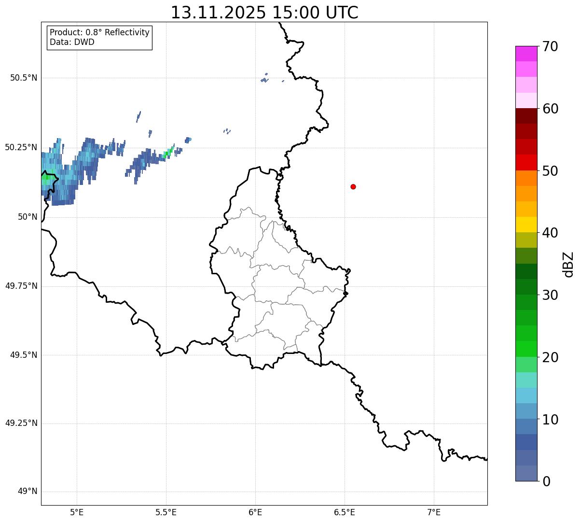Click the 6°E longitude label
This screenshot has height=522, width=580.
(x=255, y=512)
